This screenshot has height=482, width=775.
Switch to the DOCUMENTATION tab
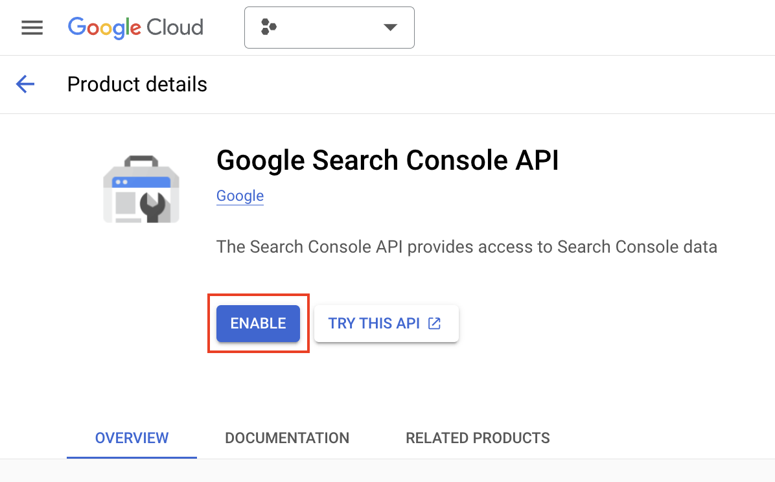[x=287, y=438]
